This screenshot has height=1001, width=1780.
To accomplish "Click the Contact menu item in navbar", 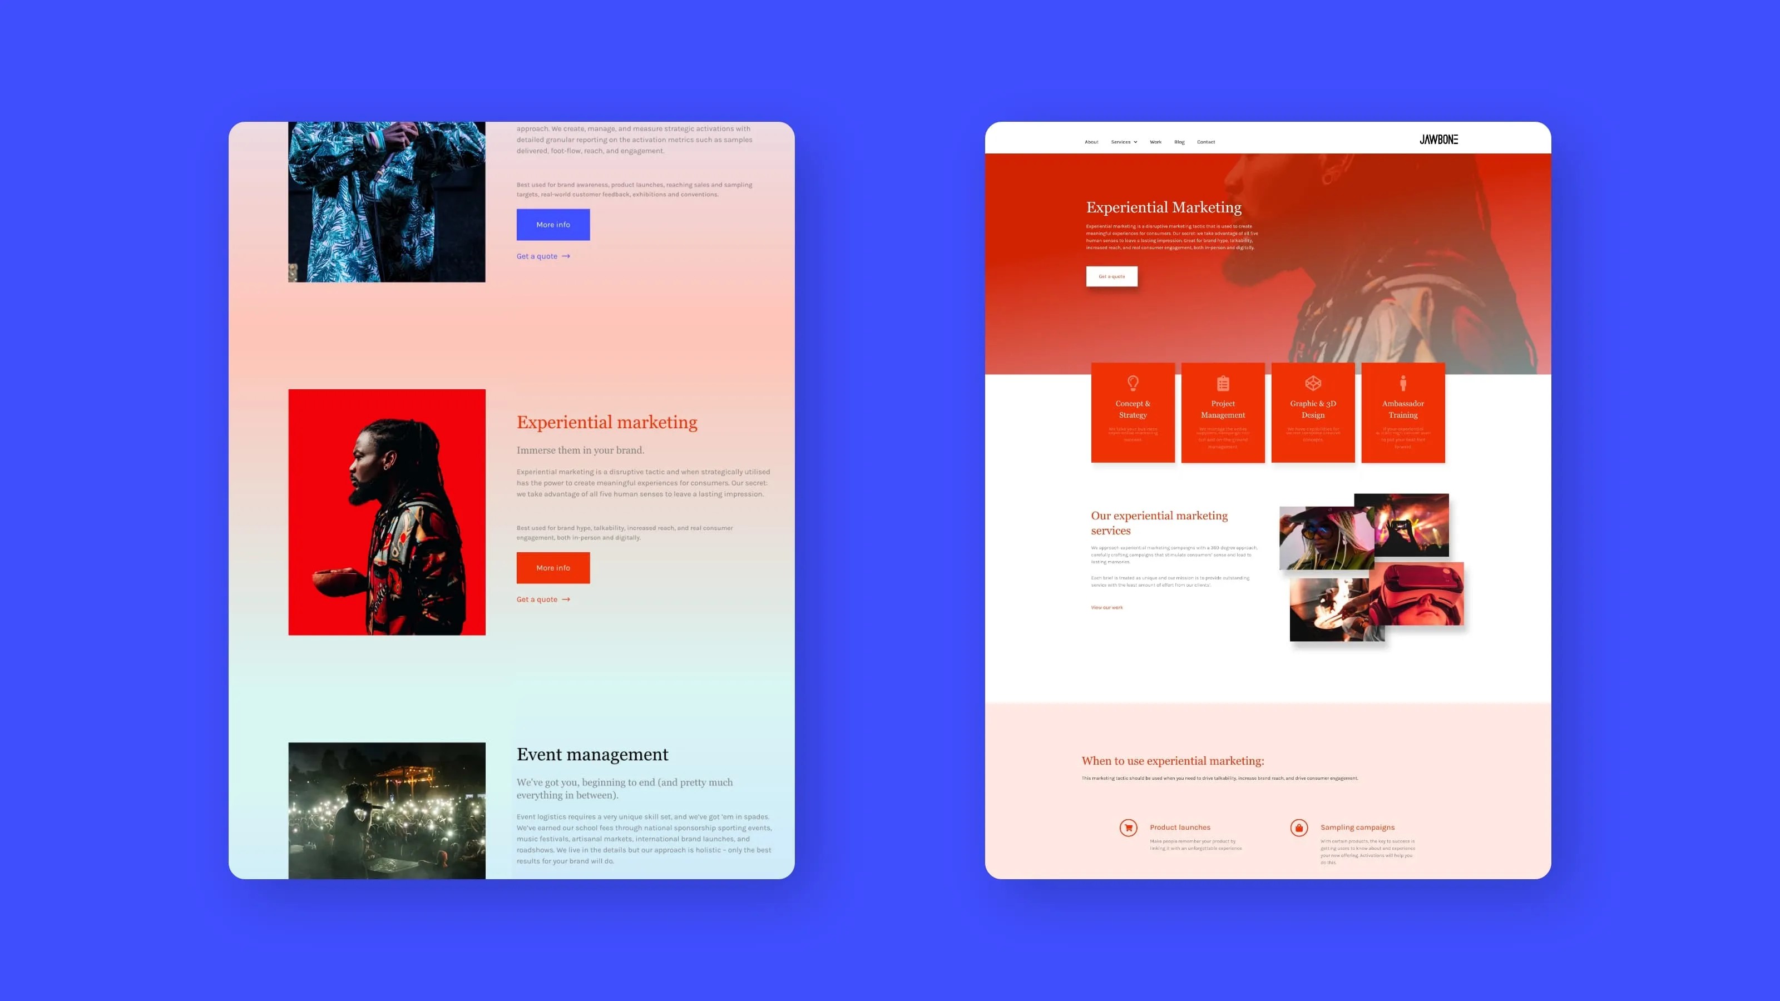I will point(1205,141).
